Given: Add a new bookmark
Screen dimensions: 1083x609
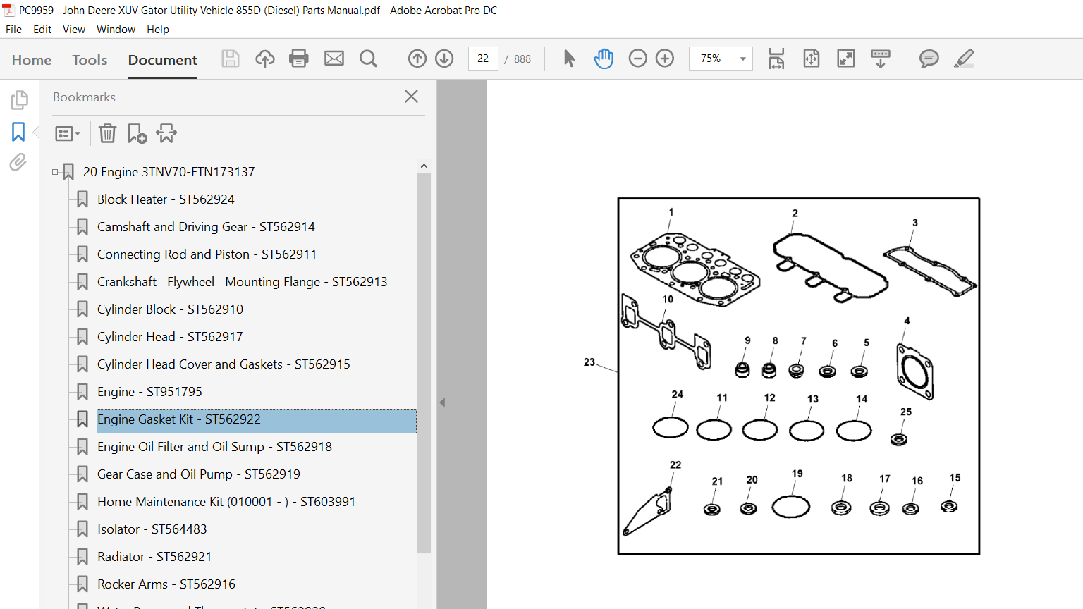Looking at the screenshot, I should [137, 133].
